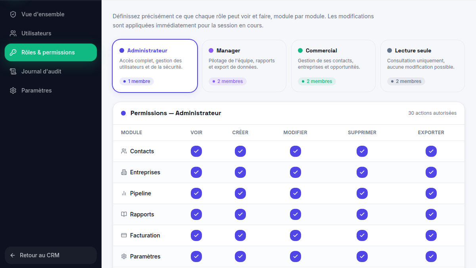Click the Permissions — Administrateur heading
This screenshot has width=476, height=268.
click(x=176, y=113)
